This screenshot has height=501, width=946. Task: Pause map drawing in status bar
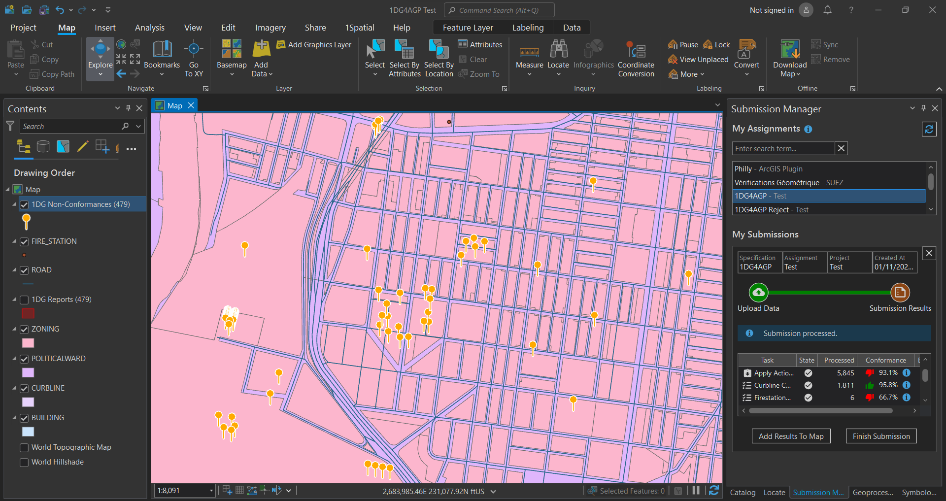[x=696, y=491]
